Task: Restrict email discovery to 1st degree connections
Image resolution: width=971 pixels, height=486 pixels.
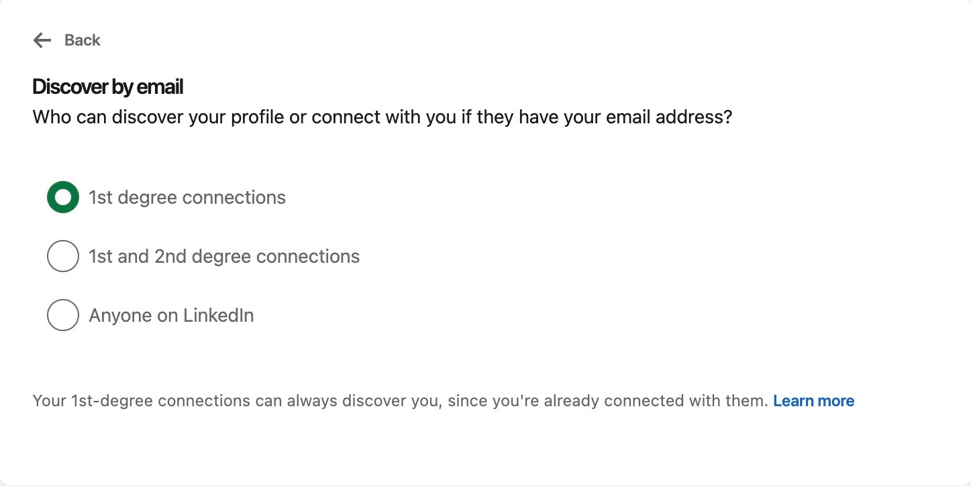Action: (x=63, y=198)
